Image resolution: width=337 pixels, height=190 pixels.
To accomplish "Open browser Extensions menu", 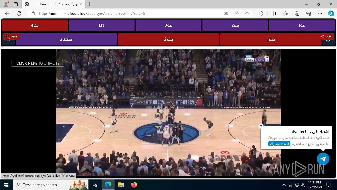I will click(261, 13).
